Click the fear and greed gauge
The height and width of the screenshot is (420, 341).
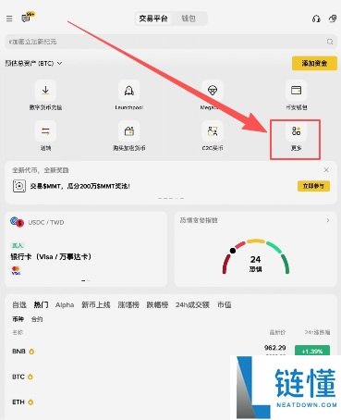pos(256,257)
